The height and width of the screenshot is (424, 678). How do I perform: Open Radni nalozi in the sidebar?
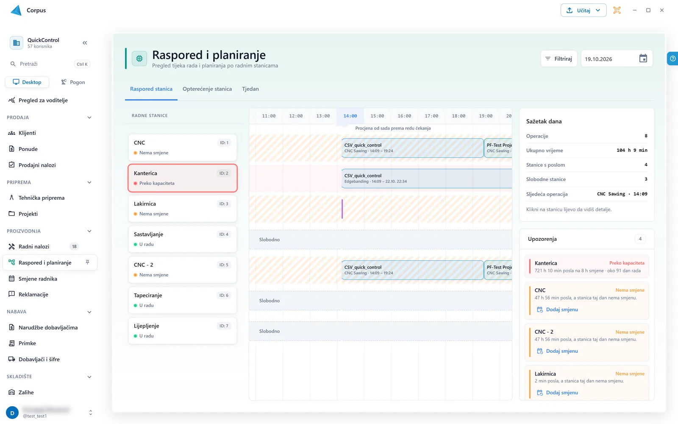tap(34, 246)
